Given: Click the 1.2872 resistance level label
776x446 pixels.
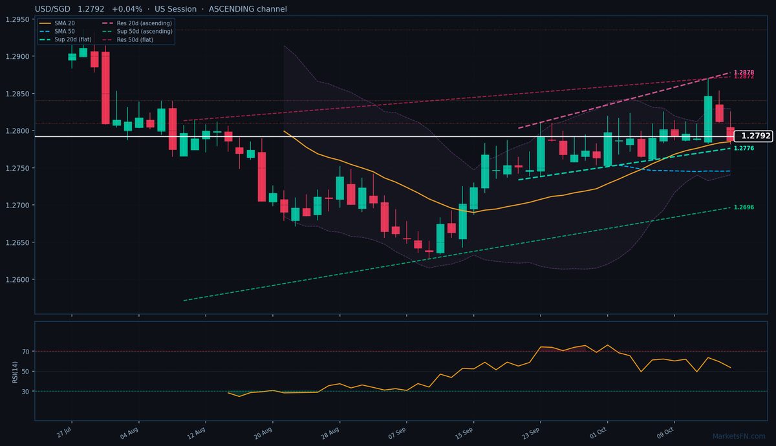Looking at the screenshot, I should click(744, 77).
